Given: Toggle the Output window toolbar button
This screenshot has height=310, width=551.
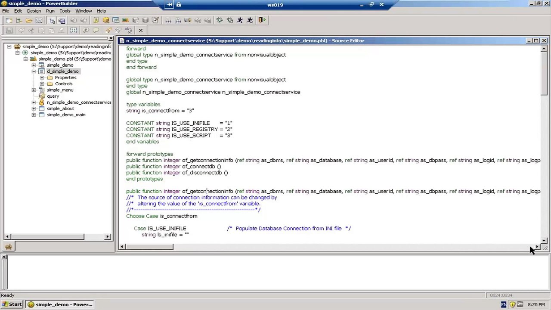Looking at the screenshot, I should pos(62,20).
